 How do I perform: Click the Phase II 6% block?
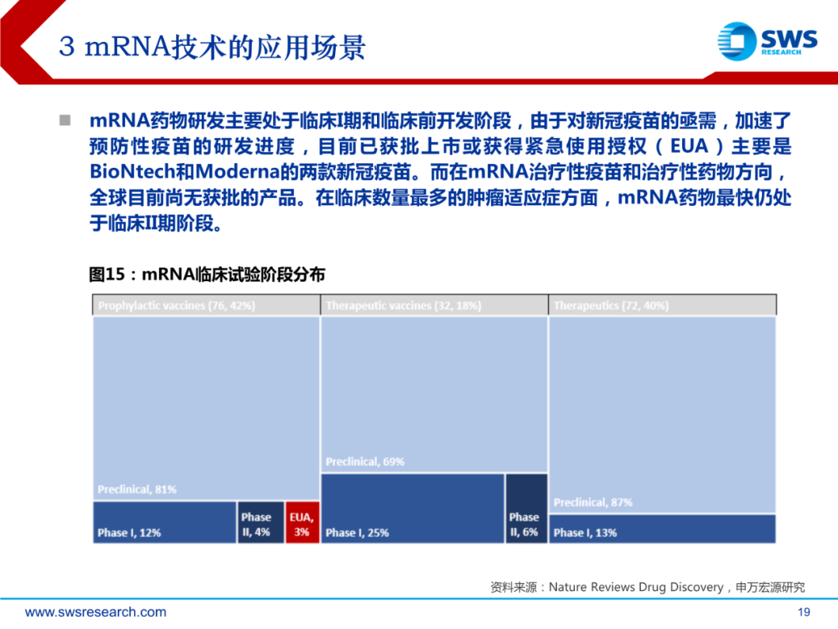pos(526,509)
